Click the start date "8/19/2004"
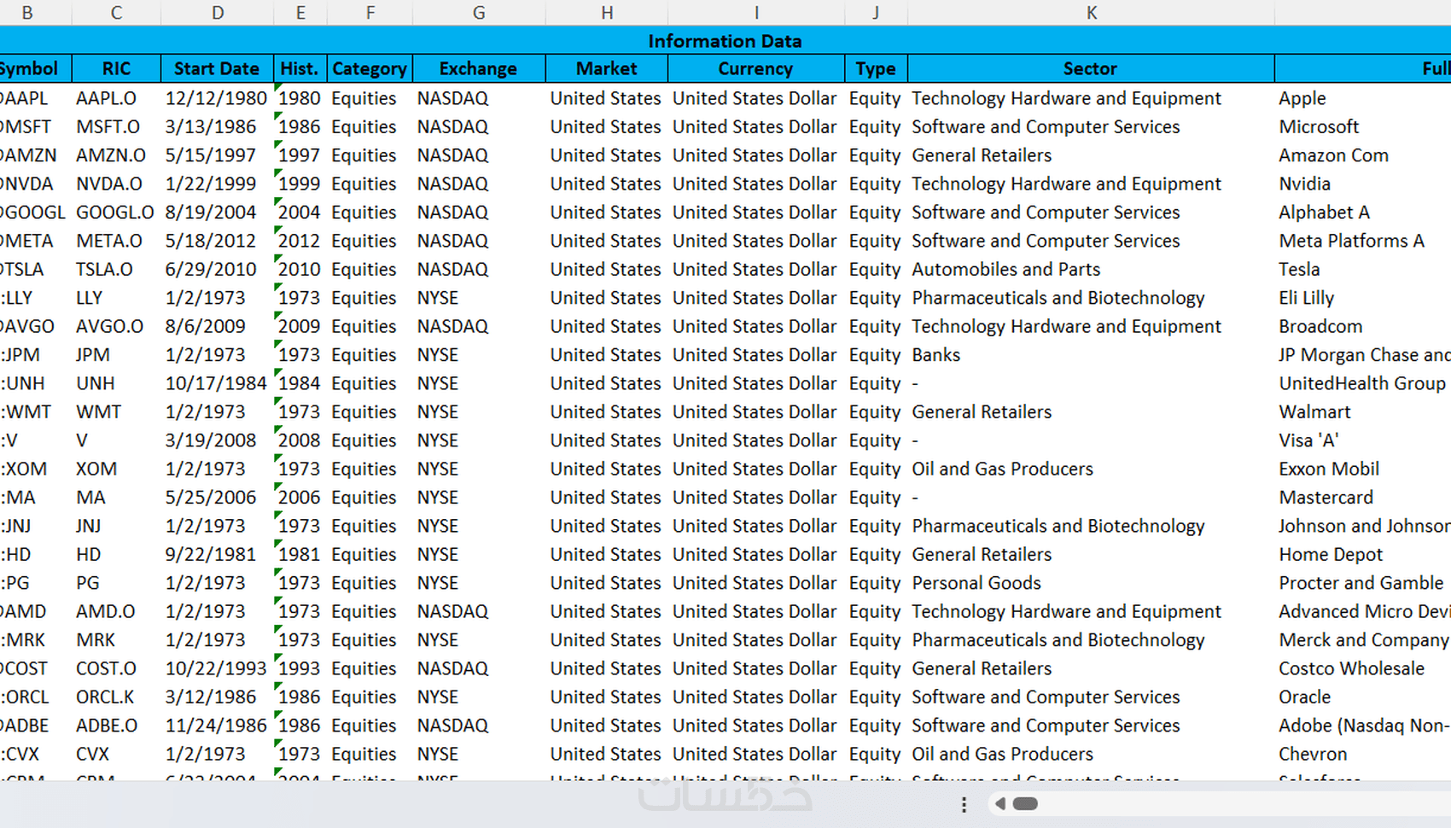1451x828 pixels. [217, 212]
